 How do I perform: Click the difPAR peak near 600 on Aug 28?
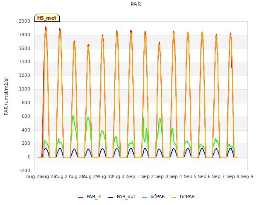click(73, 116)
